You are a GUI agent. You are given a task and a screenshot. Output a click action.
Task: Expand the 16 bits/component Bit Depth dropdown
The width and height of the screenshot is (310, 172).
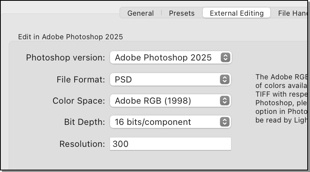pos(171,122)
